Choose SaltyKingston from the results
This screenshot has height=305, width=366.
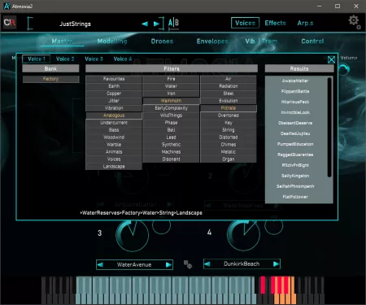pyautogui.click(x=295, y=176)
